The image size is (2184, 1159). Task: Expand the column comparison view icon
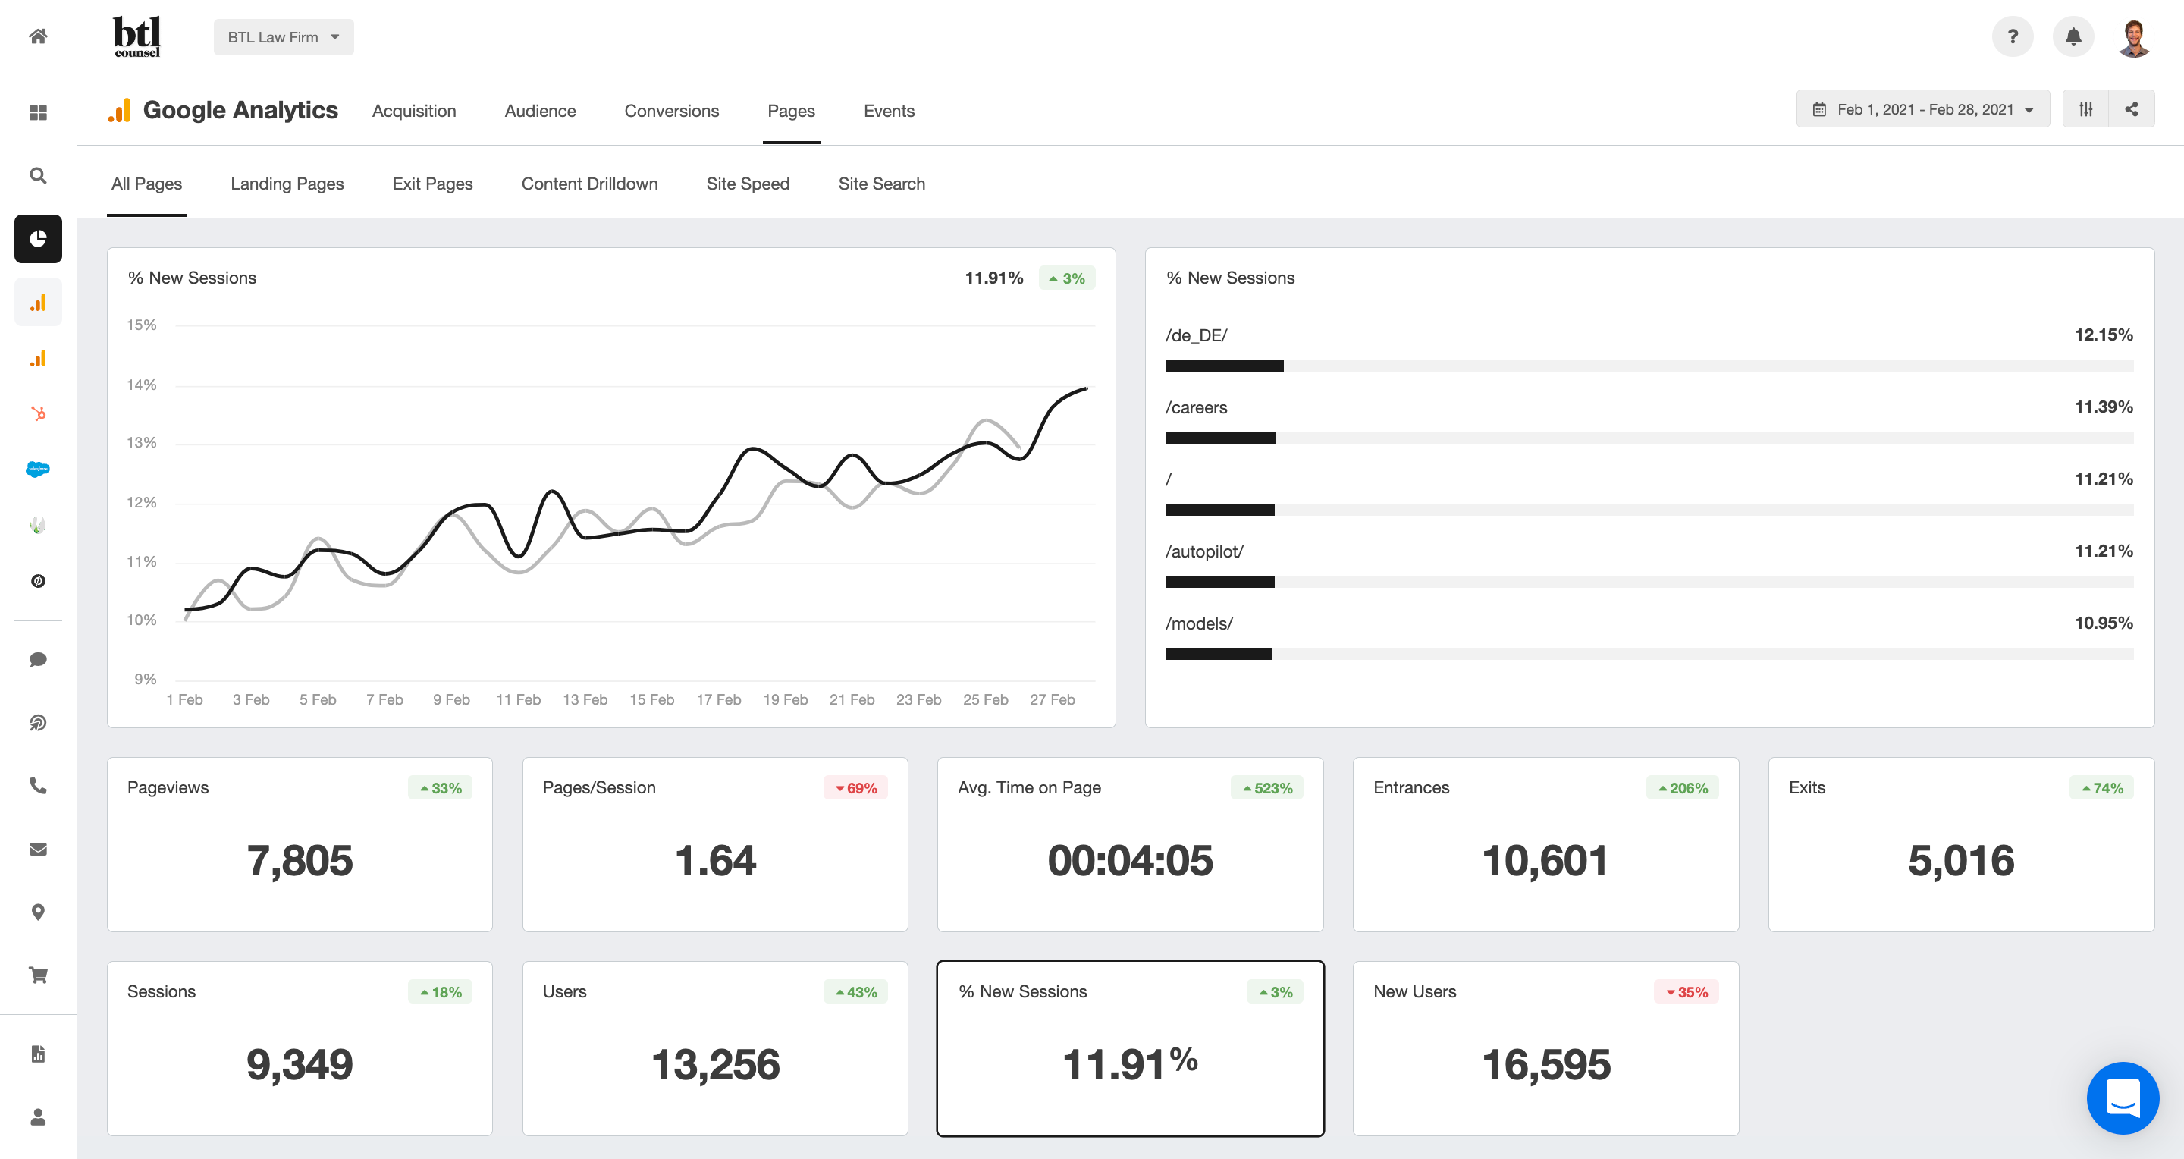coord(2085,110)
